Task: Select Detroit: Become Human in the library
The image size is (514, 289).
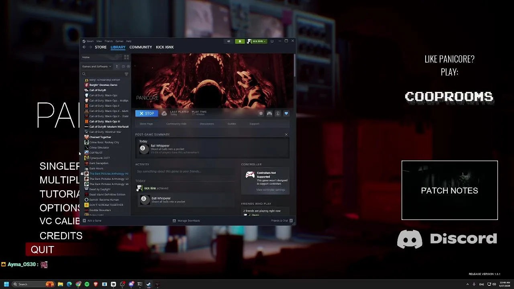Action: tap(104, 199)
